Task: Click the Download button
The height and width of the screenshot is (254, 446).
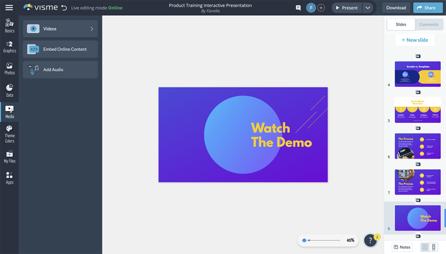Action: [395, 7]
